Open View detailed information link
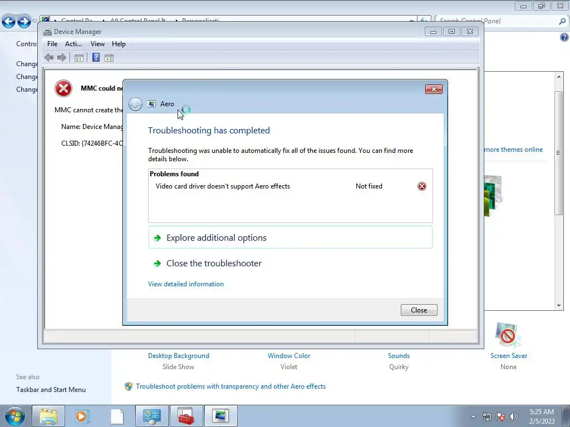This screenshot has width=570, height=427. (x=186, y=284)
